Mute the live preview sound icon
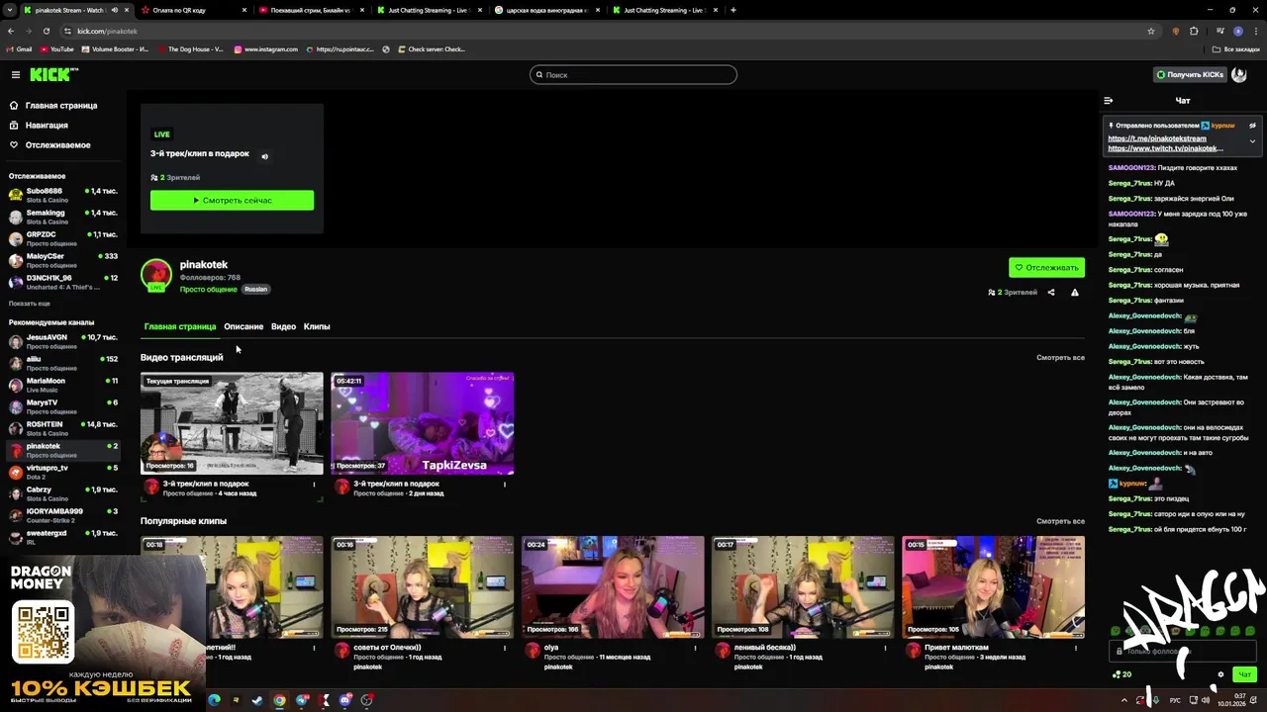 (x=264, y=156)
